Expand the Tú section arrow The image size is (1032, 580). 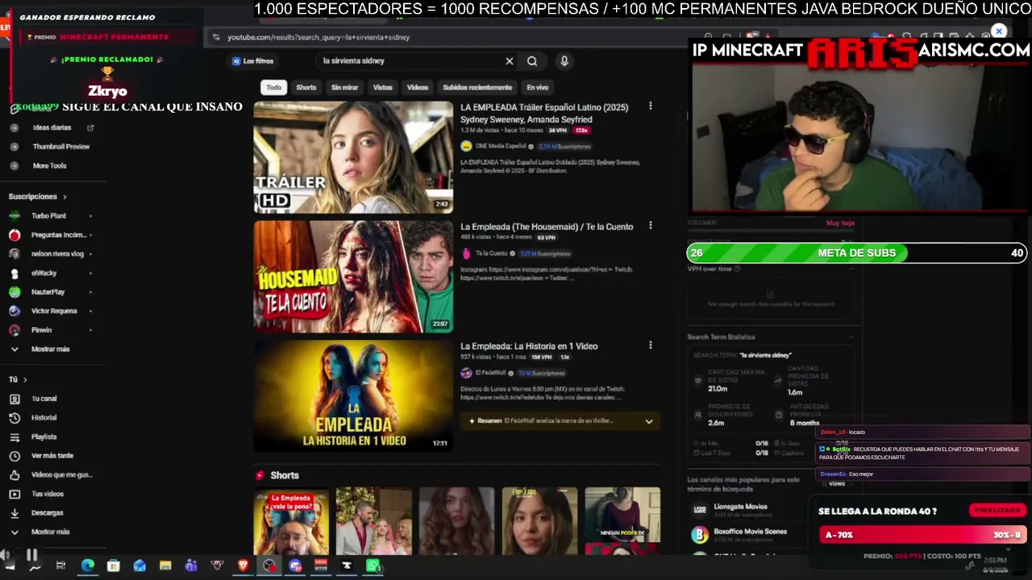coord(25,379)
